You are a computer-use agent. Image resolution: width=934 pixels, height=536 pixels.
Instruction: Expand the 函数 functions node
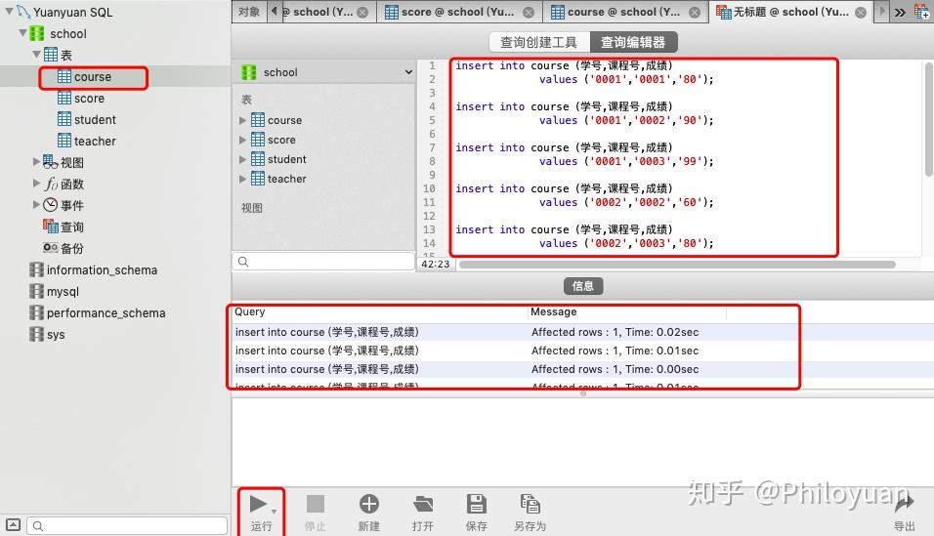36,183
